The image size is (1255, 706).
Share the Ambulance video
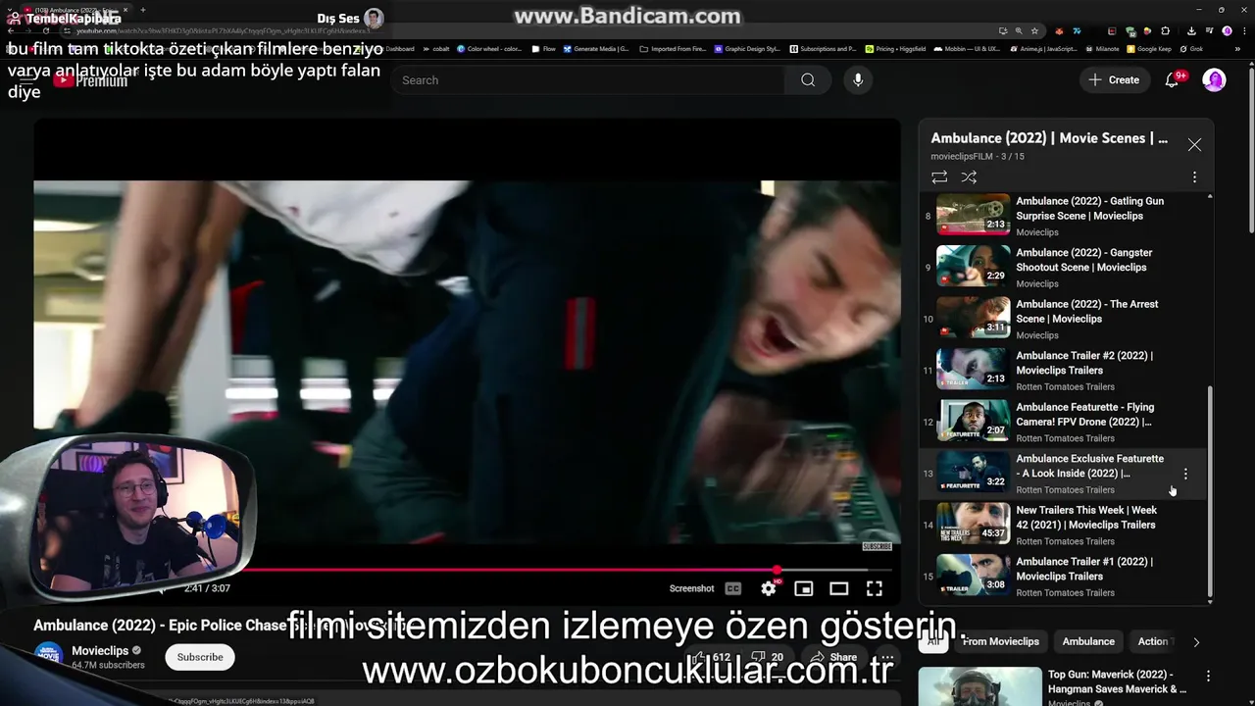click(x=835, y=657)
